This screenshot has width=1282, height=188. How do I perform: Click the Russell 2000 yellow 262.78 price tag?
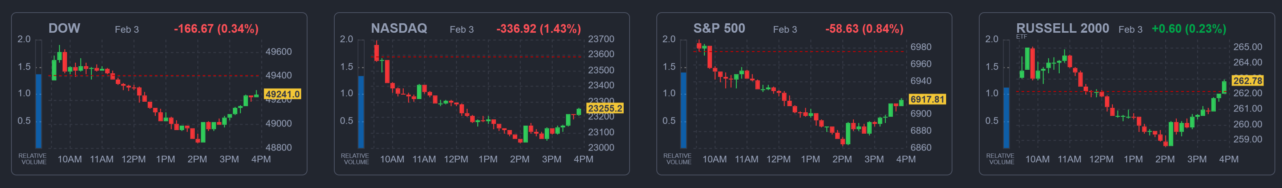(1248, 80)
